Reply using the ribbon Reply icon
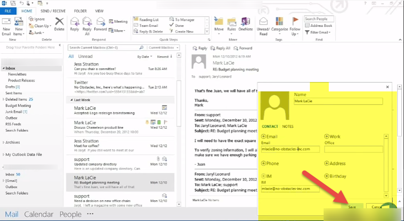This screenshot has height=221, width=404. (x=74, y=24)
